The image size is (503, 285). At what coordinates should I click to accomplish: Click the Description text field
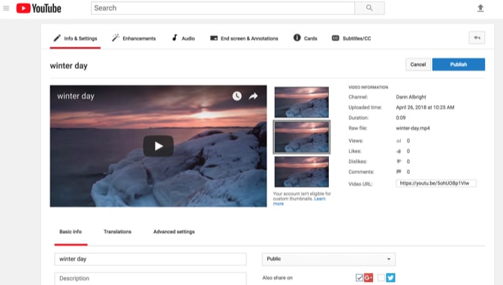click(x=150, y=278)
